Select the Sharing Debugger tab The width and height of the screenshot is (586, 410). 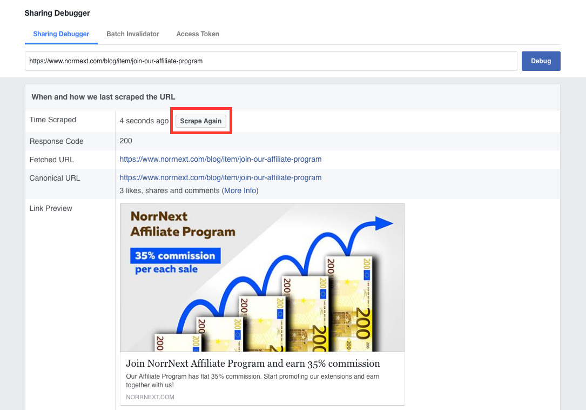61,34
